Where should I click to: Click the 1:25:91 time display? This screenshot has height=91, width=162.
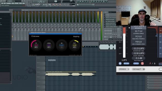point(39,2)
